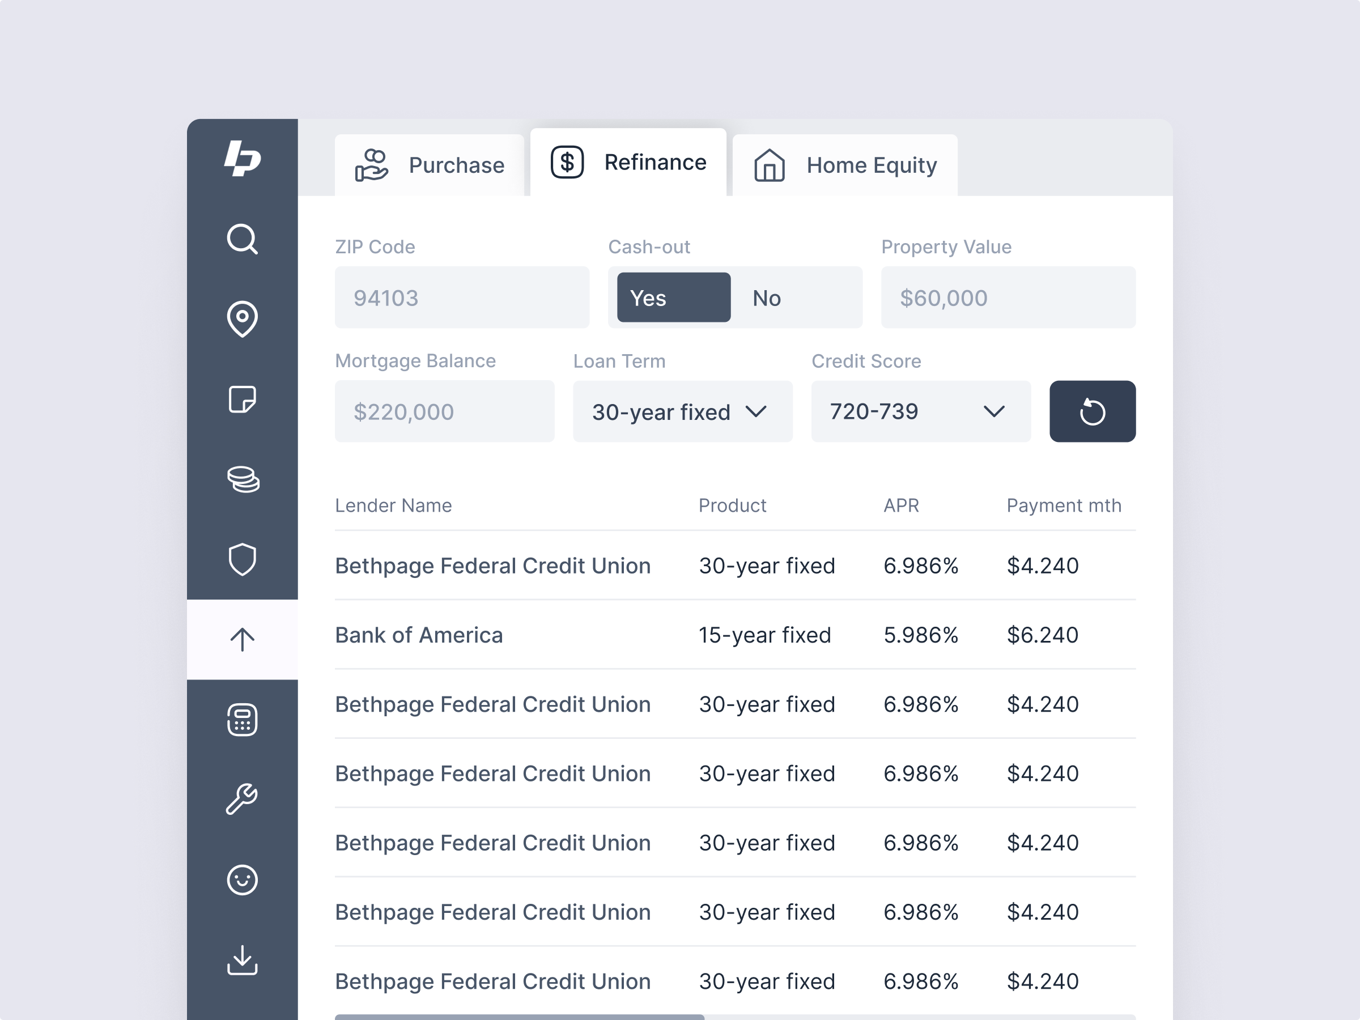Image resolution: width=1360 pixels, height=1020 pixels.
Task: Open the coins stack sidebar icon
Action: pyautogui.click(x=243, y=479)
